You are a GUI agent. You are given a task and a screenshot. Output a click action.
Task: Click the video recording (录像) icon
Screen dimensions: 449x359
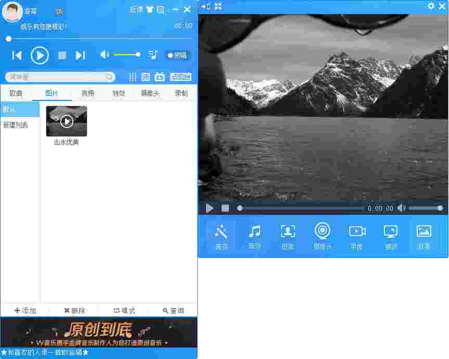point(357,236)
